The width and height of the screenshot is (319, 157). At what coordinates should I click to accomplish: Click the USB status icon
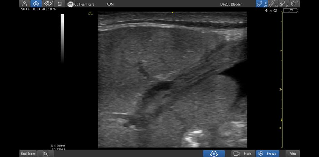click(x=266, y=11)
